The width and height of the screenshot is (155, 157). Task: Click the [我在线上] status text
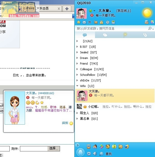(x=124, y=11)
